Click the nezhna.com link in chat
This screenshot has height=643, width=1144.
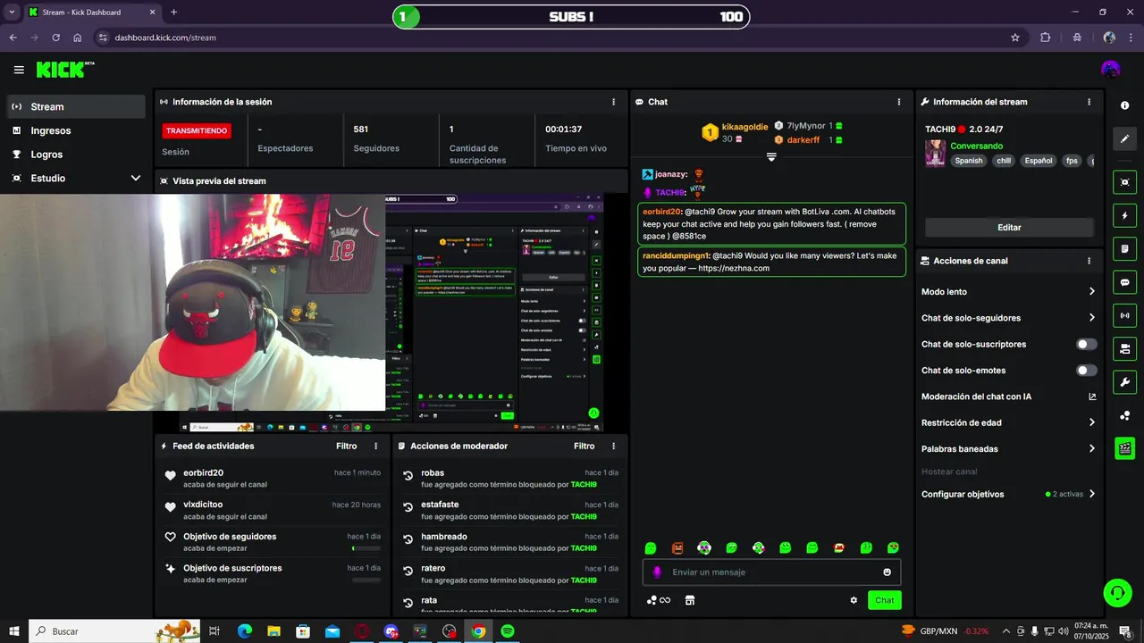(x=734, y=268)
